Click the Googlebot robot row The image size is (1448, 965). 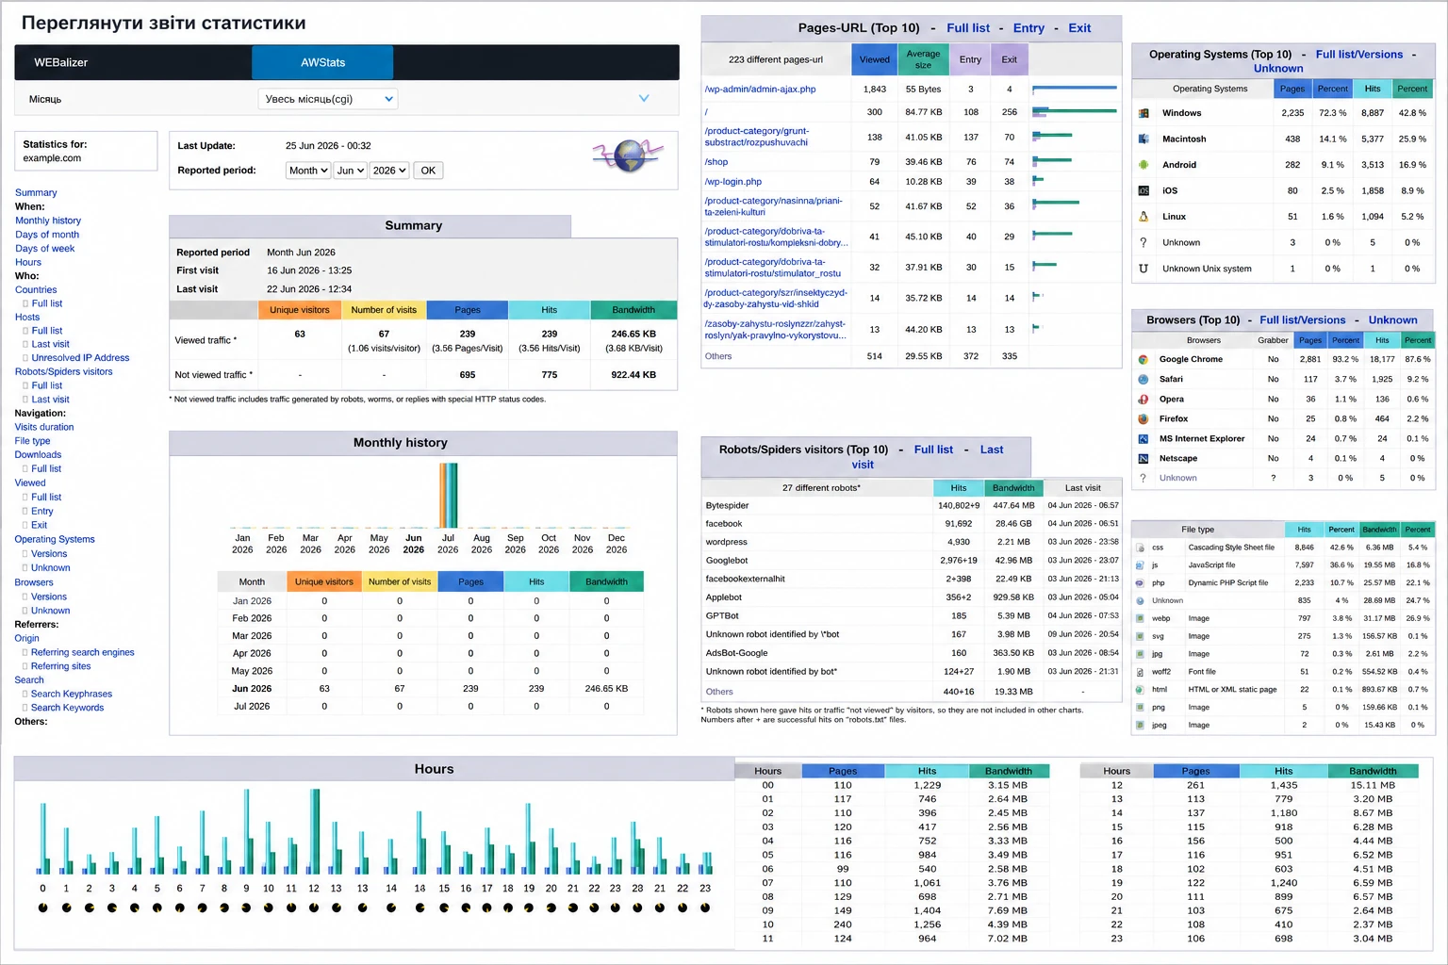pyautogui.click(x=911, y=561)
